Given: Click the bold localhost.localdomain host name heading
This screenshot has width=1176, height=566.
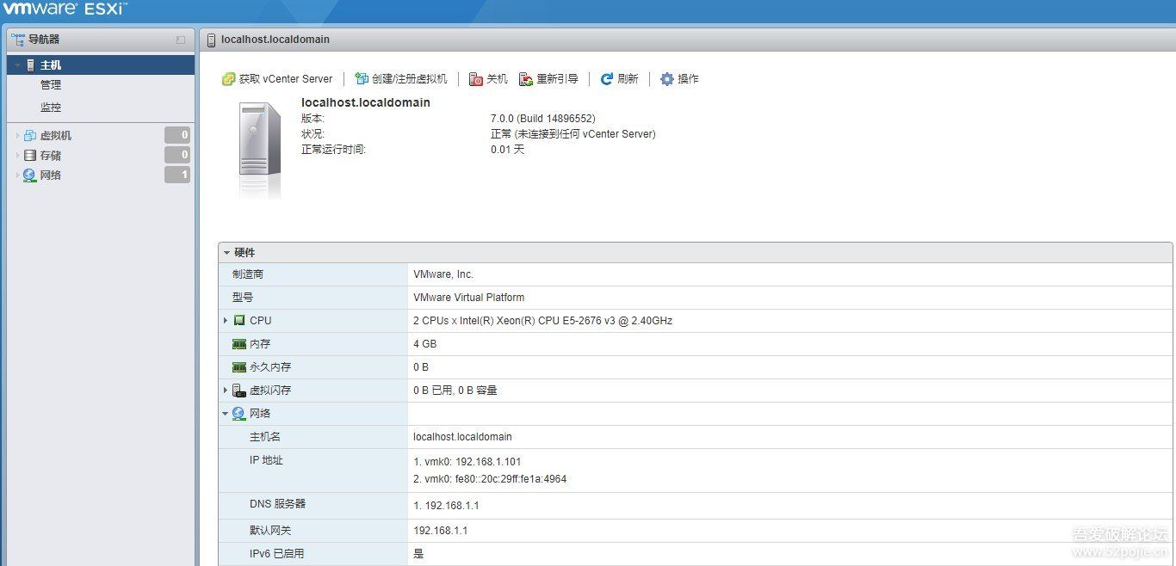Looking at the screenshot, I should (366, 102).
